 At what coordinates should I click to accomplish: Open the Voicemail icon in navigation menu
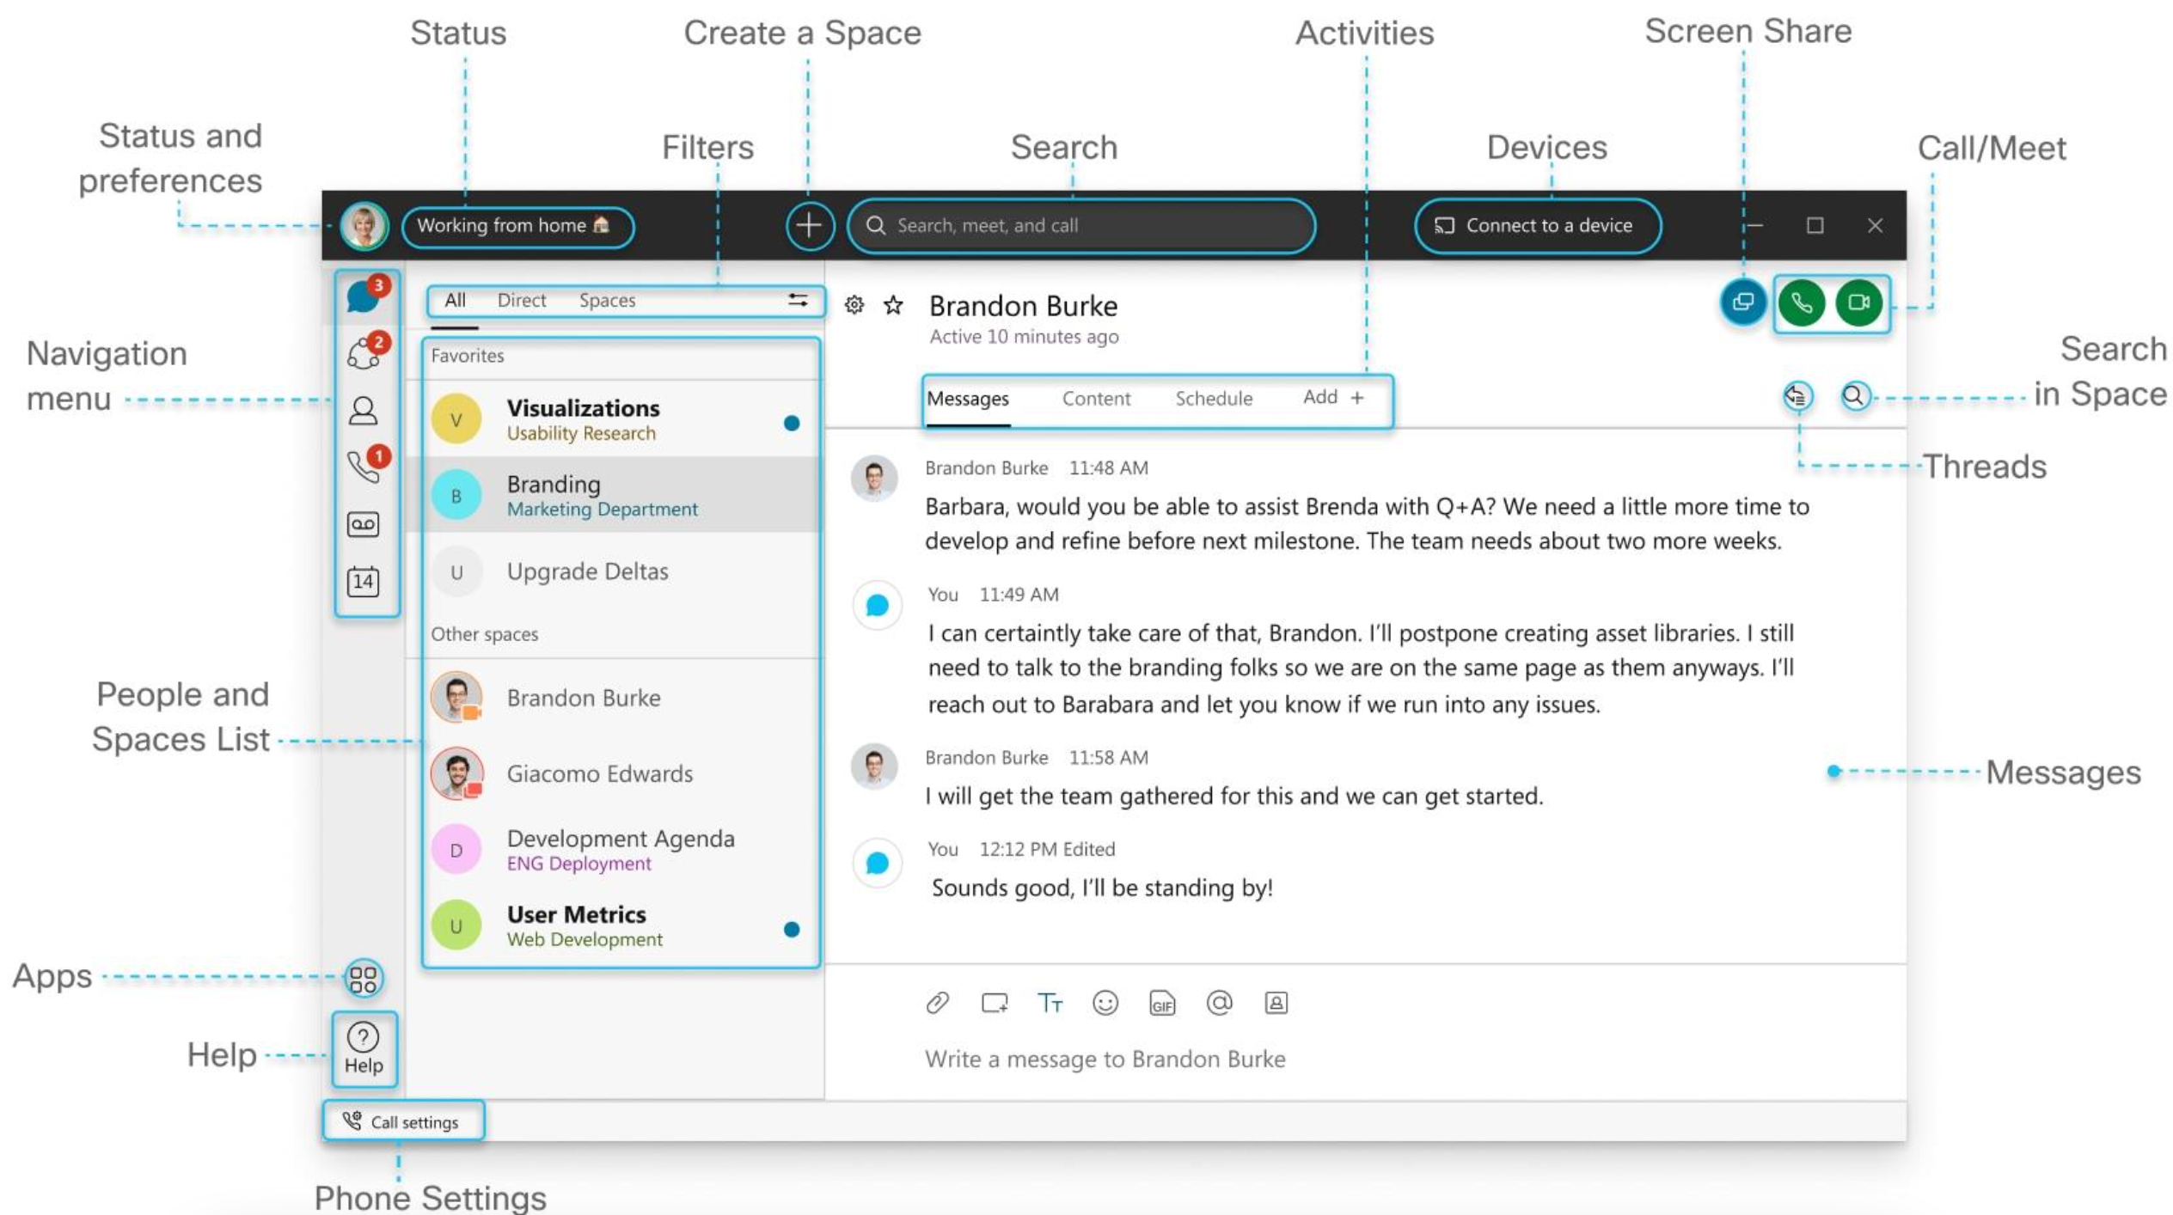tap(363, 524)
